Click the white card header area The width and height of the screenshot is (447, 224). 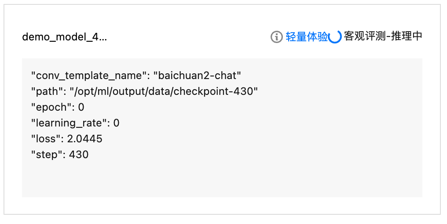point(185,37)
